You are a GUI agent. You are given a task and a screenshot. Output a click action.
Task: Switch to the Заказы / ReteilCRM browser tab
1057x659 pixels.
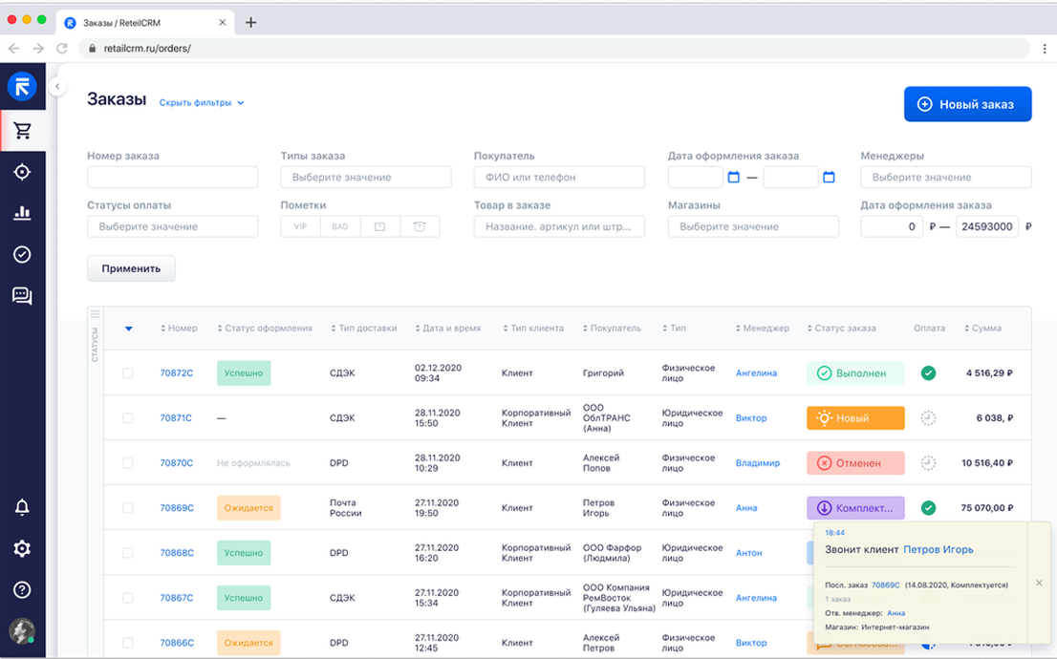[x=145, y=22]
